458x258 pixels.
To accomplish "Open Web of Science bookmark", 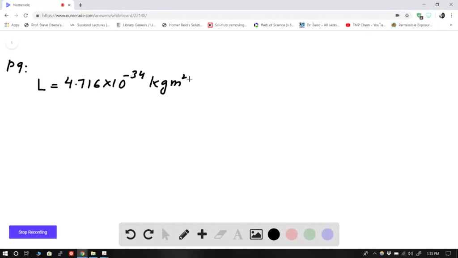I will (274, 25).
